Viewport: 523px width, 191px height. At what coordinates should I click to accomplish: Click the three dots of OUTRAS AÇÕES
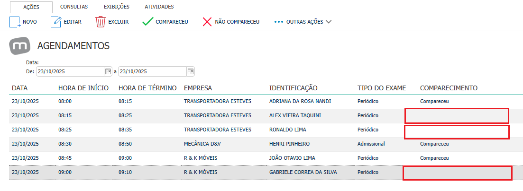click(x=278, y=22)
